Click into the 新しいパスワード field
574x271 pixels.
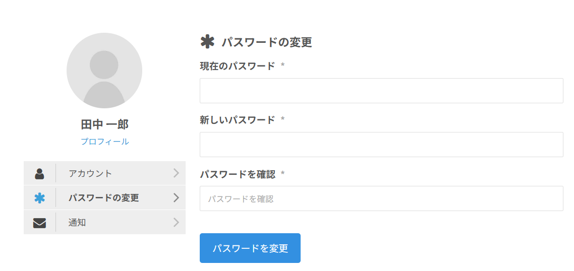coord(381,145)
